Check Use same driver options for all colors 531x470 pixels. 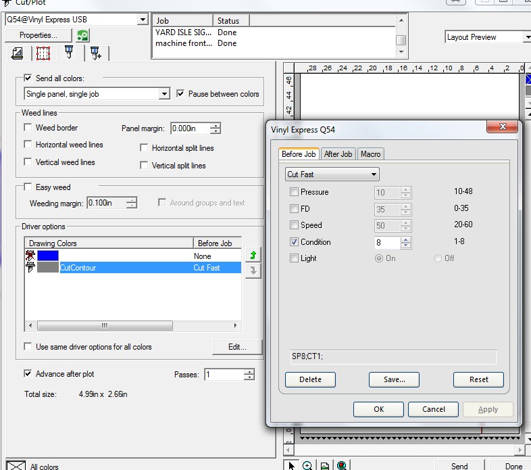click(28, 346)
